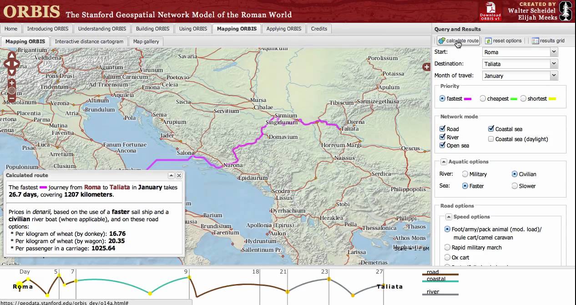Select the cheapest priority option

click(x=483, y=98)
